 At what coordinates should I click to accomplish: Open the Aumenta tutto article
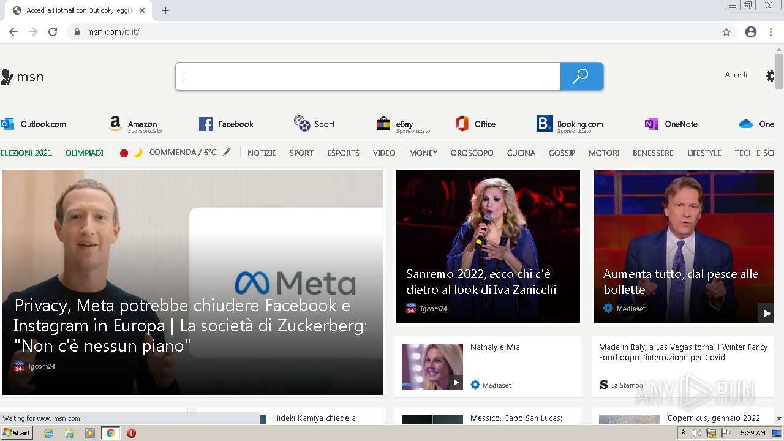[x=680, y=282]
